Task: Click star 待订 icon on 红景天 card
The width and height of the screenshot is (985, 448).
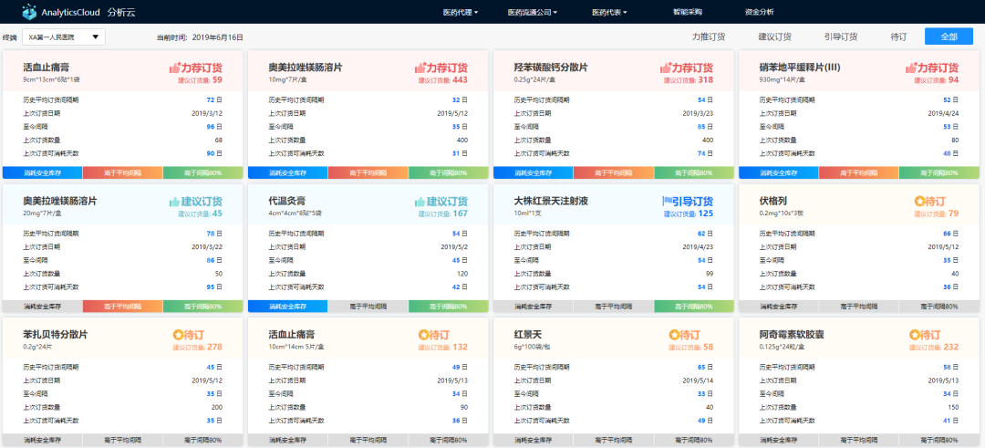Action: pos(674,335)
